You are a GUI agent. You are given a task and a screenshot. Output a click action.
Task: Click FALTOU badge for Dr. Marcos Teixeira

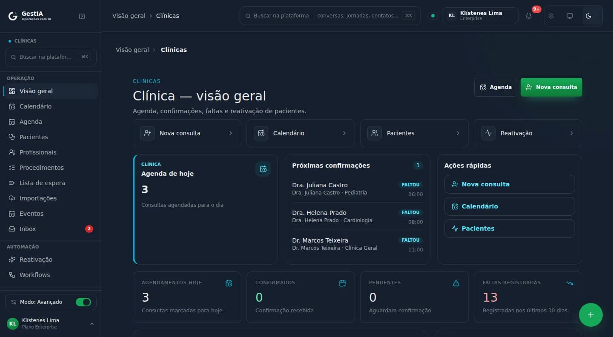pyautogui.click(x=411, y=240)
